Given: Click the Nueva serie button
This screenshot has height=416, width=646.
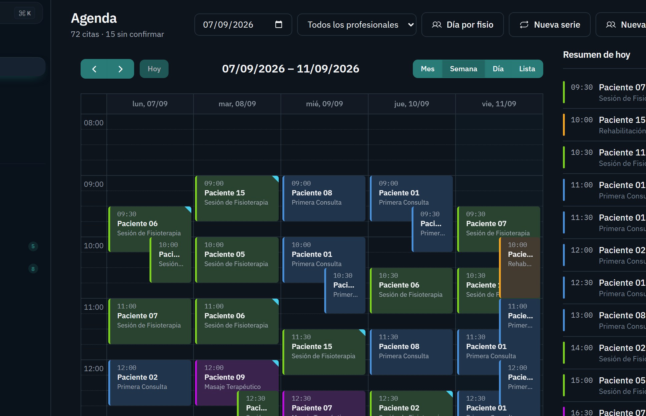Looking at the screenshot, I should pyautogui.click(x=550, y=25).
